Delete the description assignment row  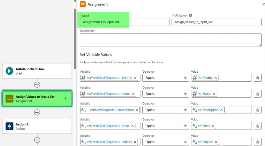[x=257, y=110]
